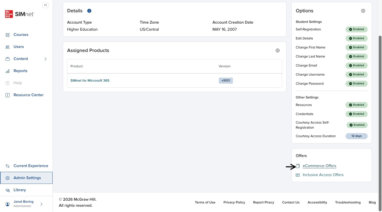
Task: Click the Courtesy Access Duration 12 days badge
Action: pos(357,136)
